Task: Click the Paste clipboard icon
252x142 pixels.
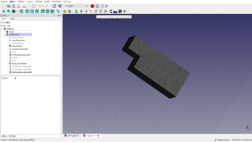Action: [34, 6]
